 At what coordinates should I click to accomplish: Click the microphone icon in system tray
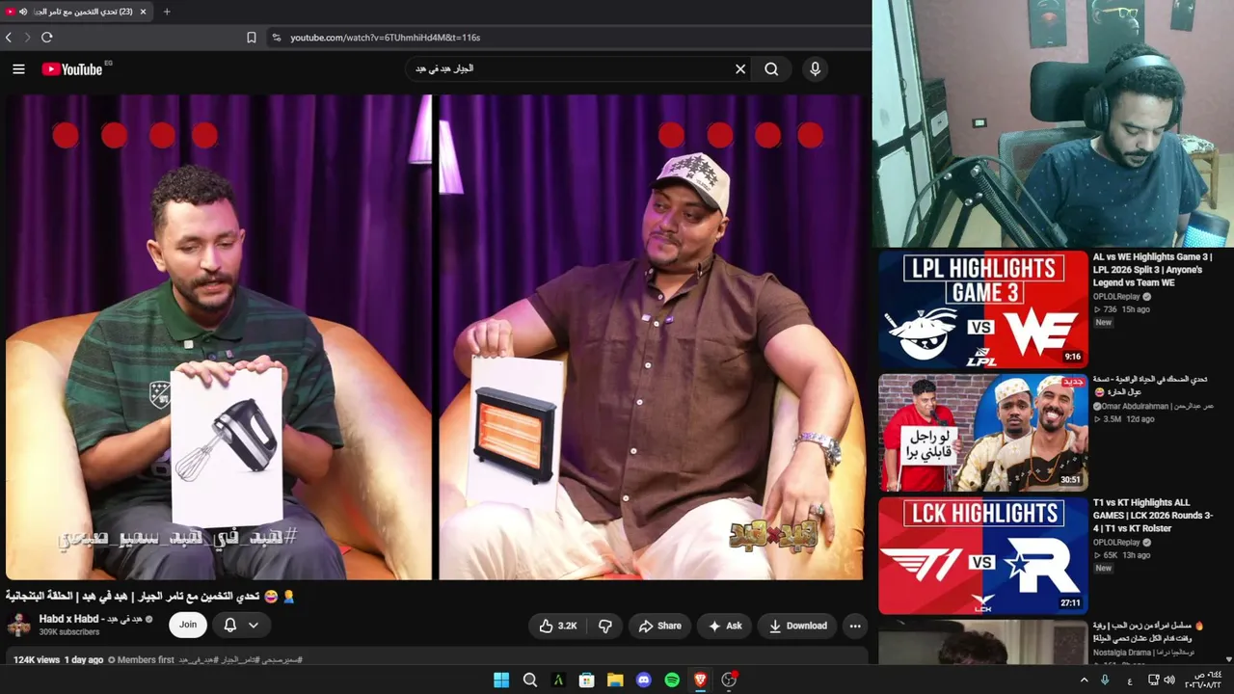(1105, 680)
